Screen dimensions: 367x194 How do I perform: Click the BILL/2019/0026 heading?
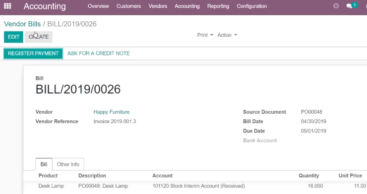click(78, 89)
